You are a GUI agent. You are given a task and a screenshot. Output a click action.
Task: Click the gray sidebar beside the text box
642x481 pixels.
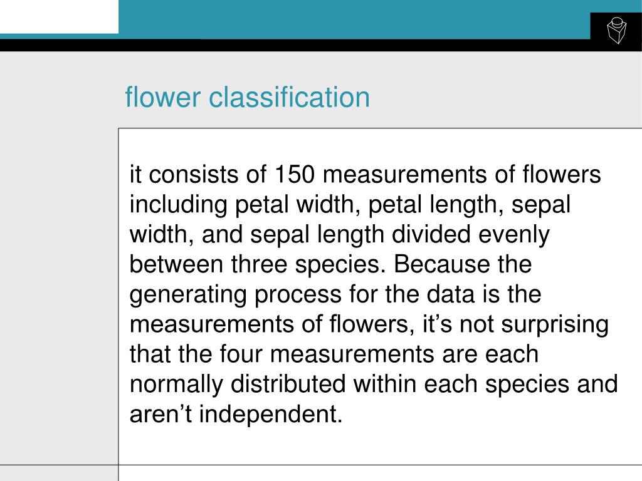[x=59, y=296]
